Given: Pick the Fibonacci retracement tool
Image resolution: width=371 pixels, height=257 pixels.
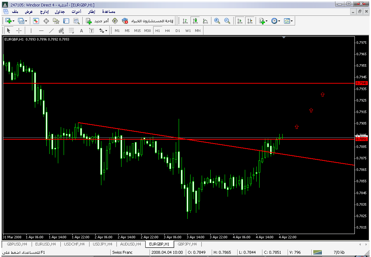Looking at the screenshot, I should (x=71, y=31).
